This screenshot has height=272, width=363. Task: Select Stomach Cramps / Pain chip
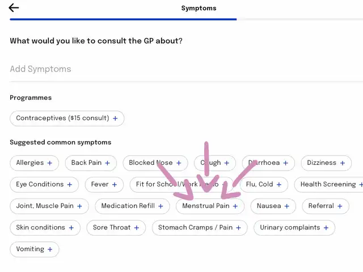click(x=200, y=228)
